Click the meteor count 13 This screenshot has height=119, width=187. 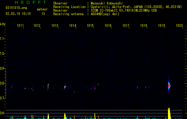43,14
